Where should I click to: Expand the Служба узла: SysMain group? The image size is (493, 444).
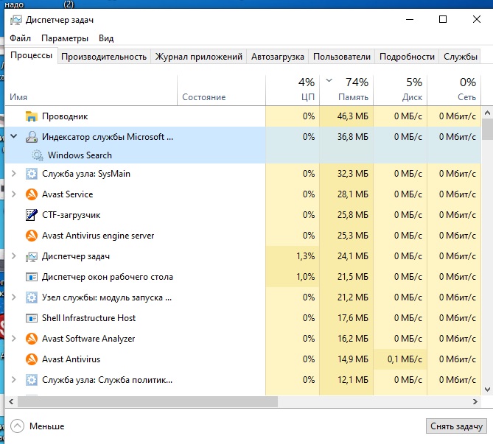[13, 174]
